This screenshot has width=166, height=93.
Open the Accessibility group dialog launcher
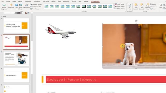126,11
